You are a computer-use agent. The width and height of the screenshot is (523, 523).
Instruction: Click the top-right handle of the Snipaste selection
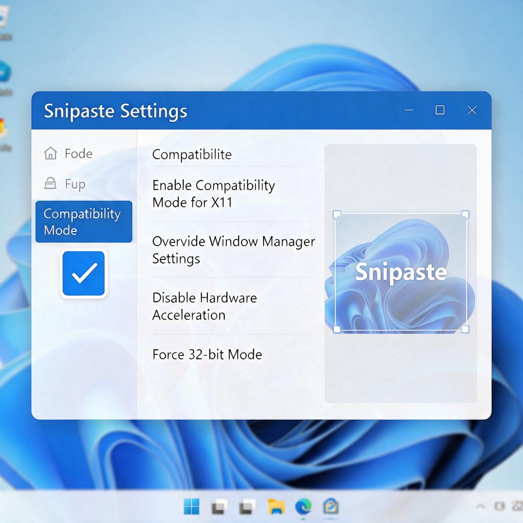(x=465, y=214)
